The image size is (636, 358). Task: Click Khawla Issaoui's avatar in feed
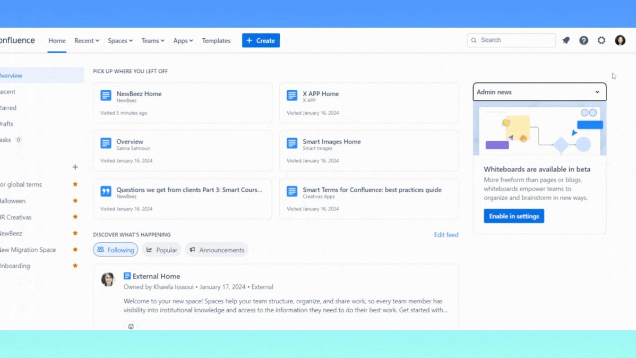pos(108,279)
